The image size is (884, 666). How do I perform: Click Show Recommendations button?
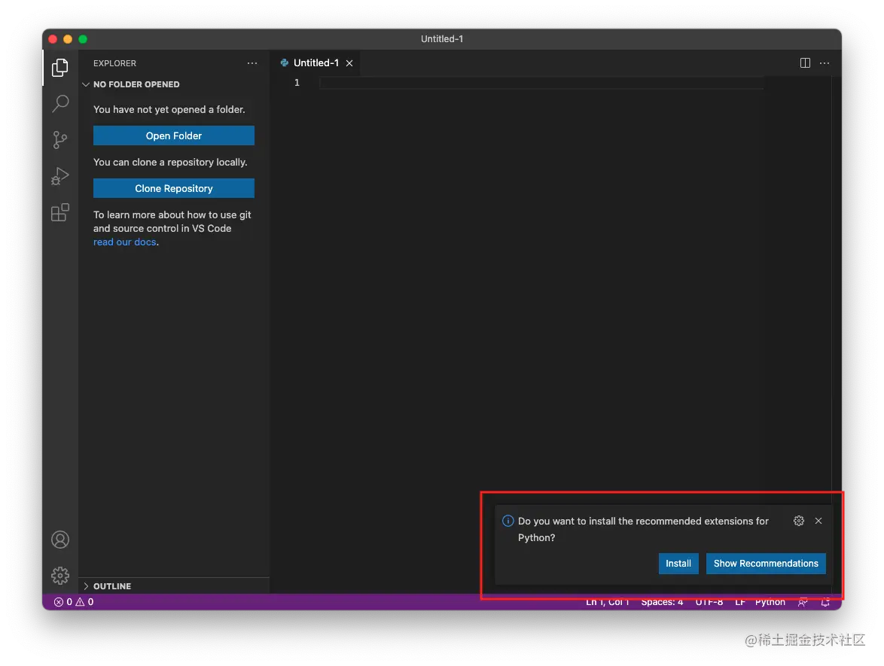click(766, 564)
